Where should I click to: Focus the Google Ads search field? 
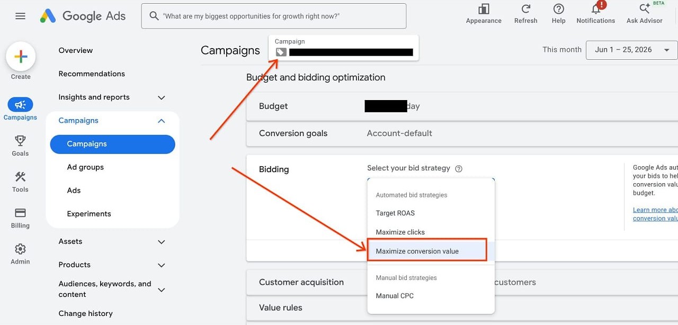click(x=274, y=16)
